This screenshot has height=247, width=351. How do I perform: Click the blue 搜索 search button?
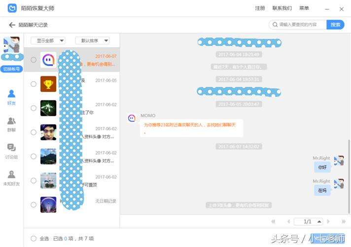click(335, 25)
